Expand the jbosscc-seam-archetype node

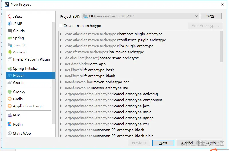[61, 58]
